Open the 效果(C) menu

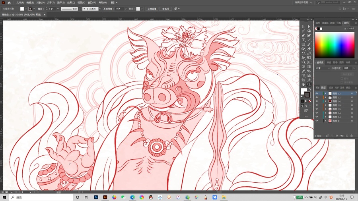point(71,2)
